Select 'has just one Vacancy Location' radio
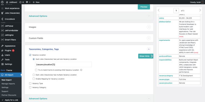Image resolution: width=205 pixels, height=102 pixels. [34, 59]
